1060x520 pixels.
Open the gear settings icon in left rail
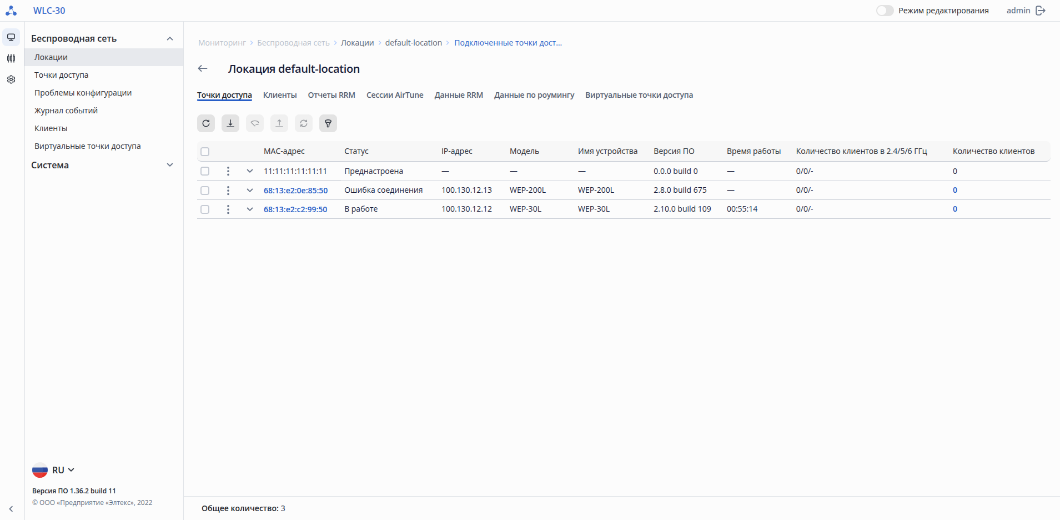pos(11,79)
